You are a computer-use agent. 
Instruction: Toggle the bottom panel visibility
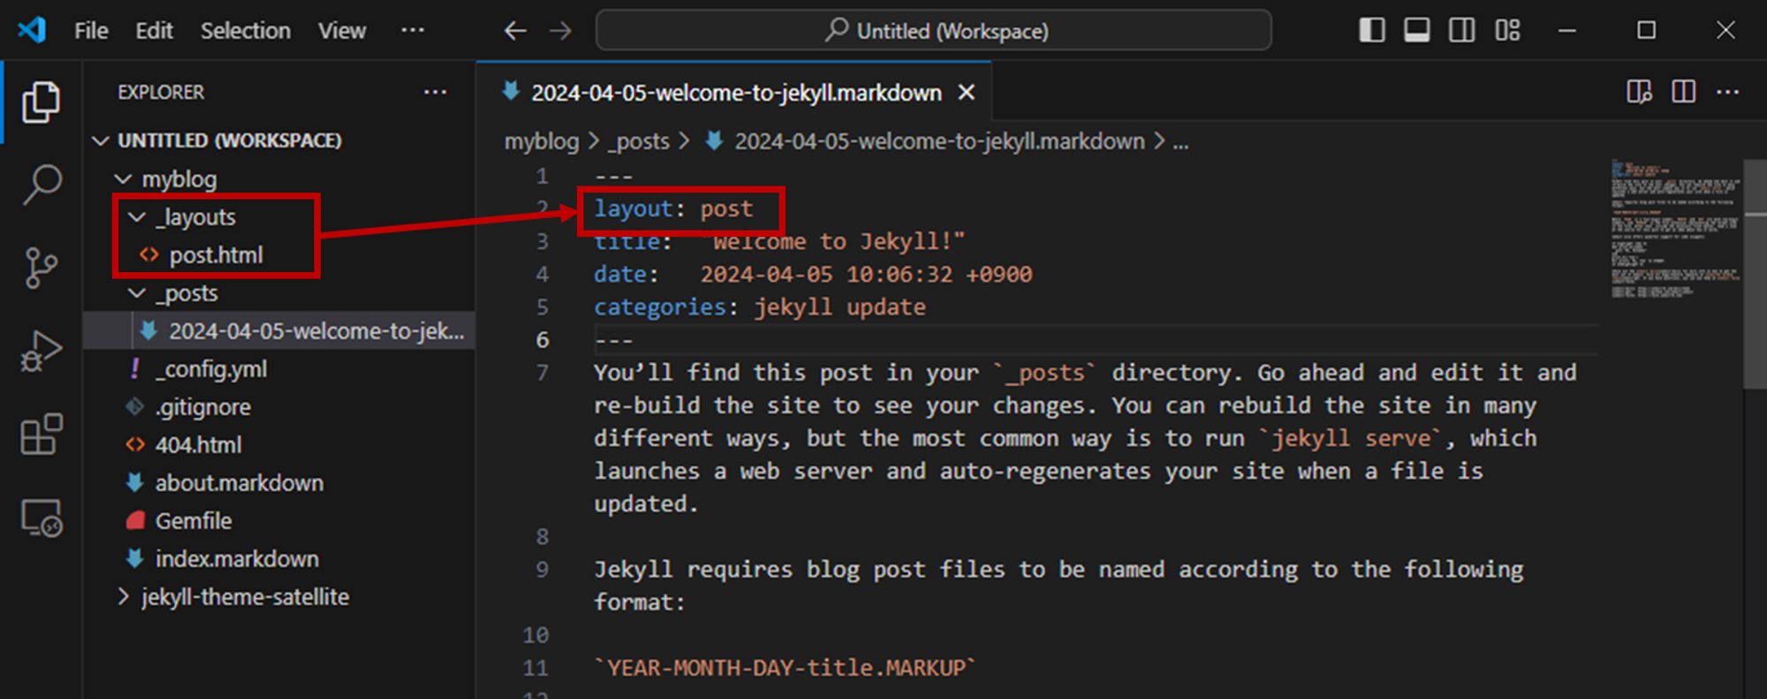click(1416, 30)
